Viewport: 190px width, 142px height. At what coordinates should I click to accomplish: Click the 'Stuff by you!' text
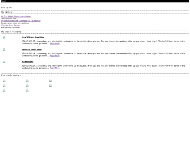[7, 7]
